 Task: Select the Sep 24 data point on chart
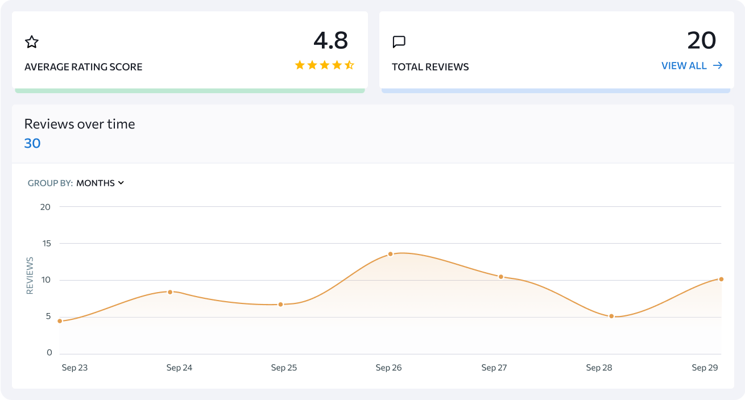169,292
